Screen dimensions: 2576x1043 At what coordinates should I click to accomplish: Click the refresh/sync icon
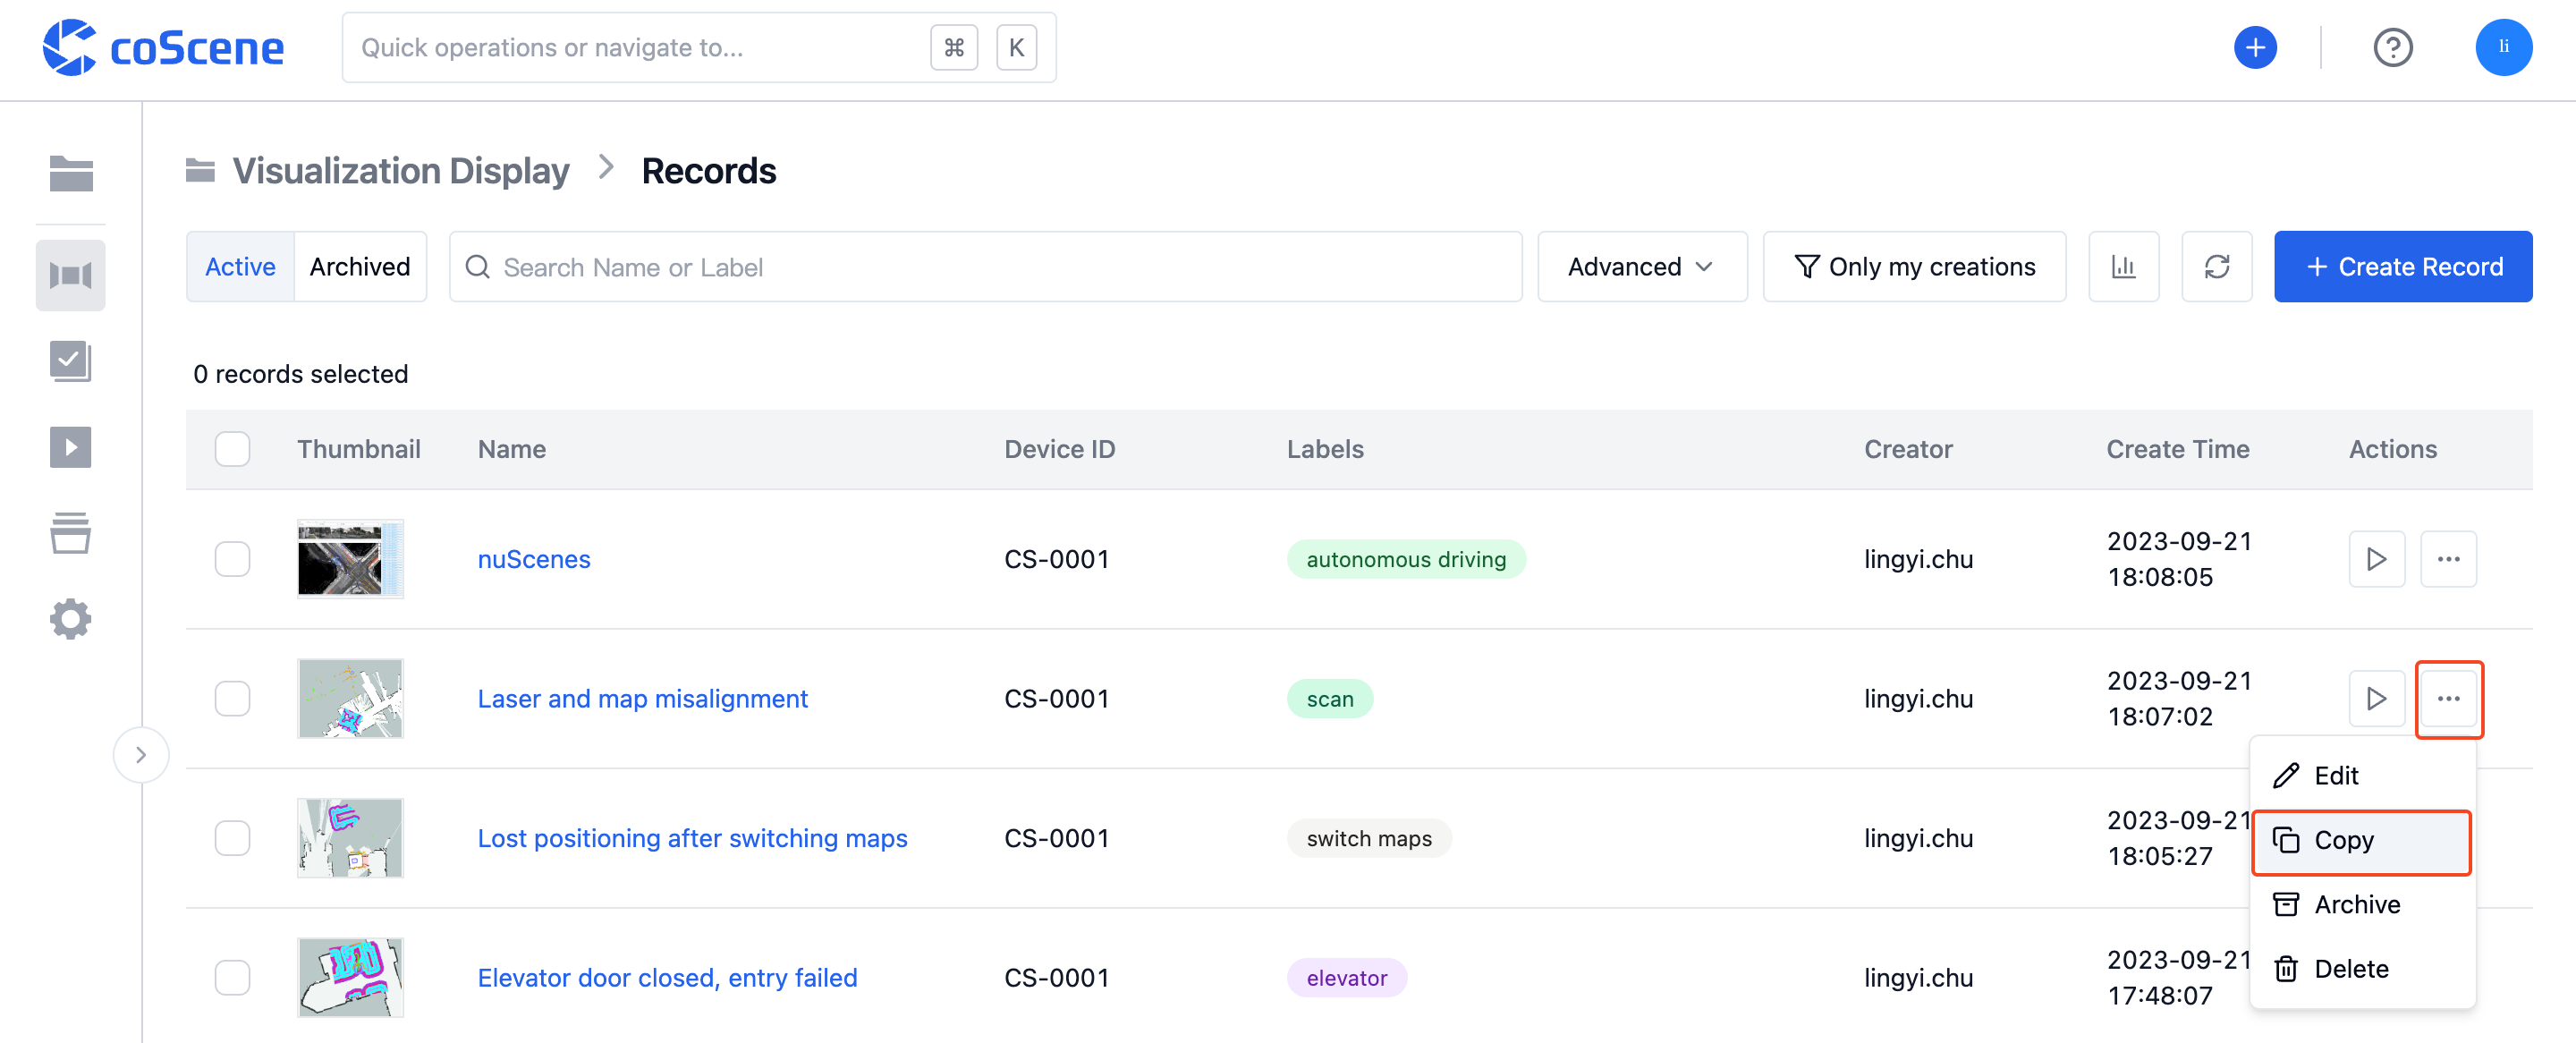pyautogui.click(x=2218, y=266)
